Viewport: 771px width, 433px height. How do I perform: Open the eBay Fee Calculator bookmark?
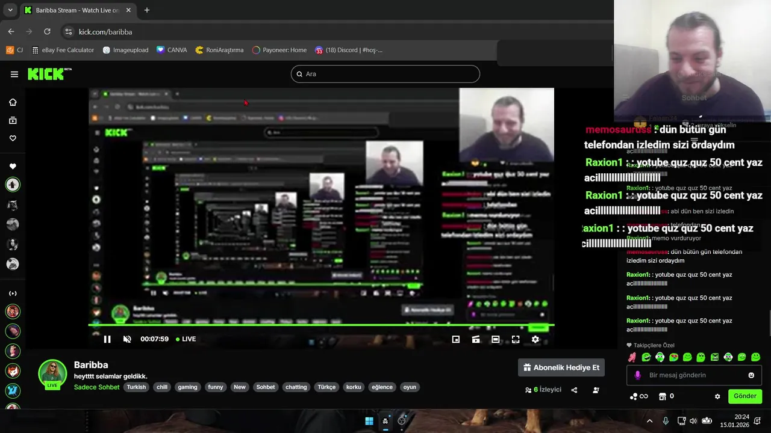point(63,50)
